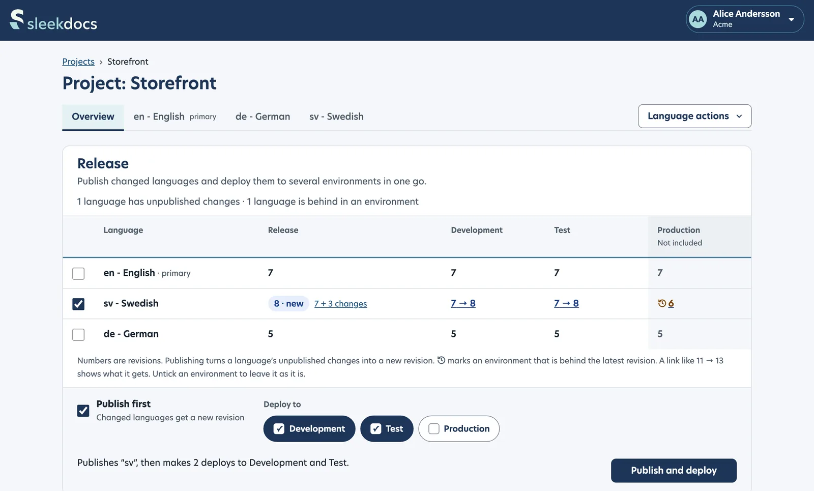Click the 7 → 8 link under Test
The width and height of the screenshot is (814, 491).
[566, 303]
